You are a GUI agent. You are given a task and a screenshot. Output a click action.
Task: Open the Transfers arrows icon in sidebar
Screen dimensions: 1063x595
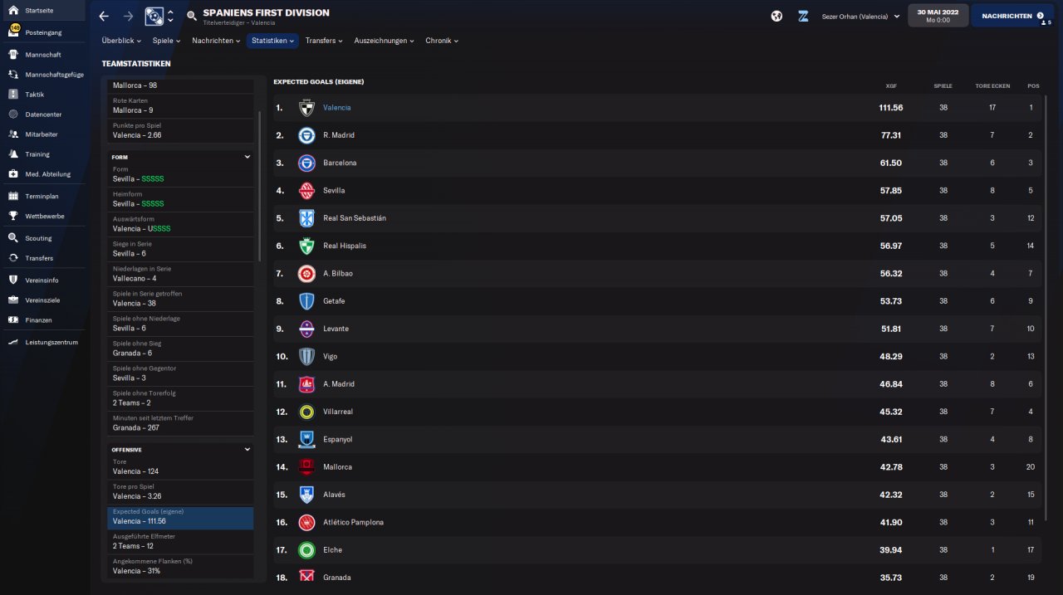click(13, 258)
